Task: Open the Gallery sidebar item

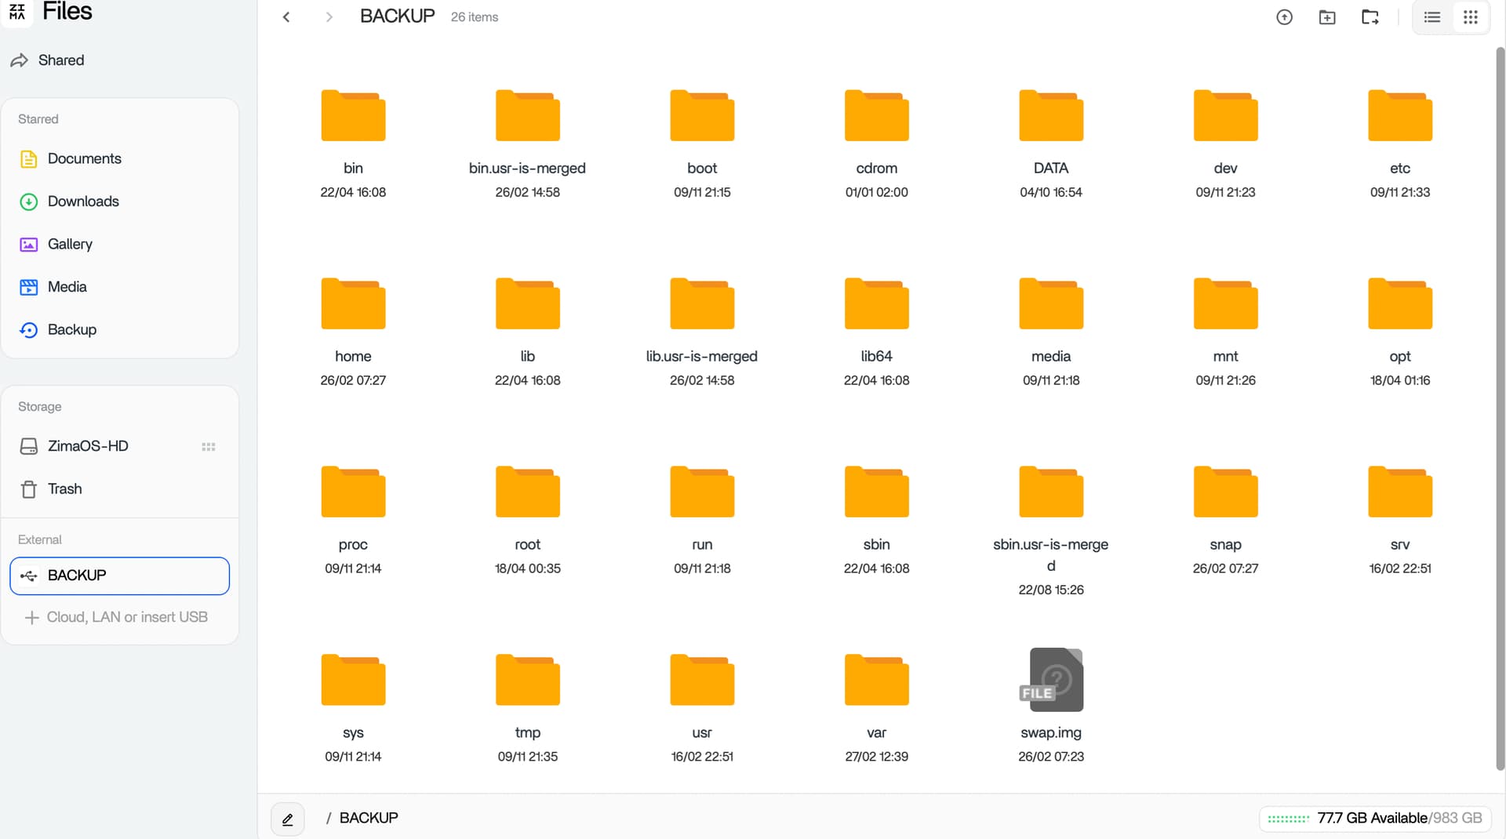Action: [x=70, y=244]
